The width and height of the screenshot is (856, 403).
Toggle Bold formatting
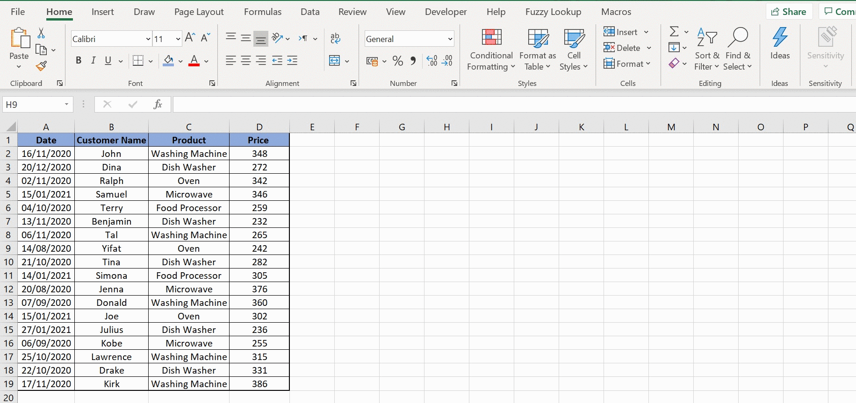(x=79, y=61)
